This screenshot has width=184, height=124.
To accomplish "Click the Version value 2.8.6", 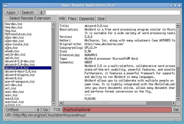I will [x=88, y=37].
